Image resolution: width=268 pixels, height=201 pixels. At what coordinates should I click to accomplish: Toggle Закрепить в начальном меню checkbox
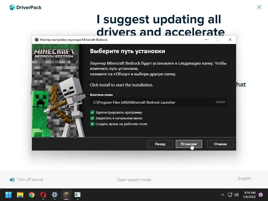tap(92, 118)
